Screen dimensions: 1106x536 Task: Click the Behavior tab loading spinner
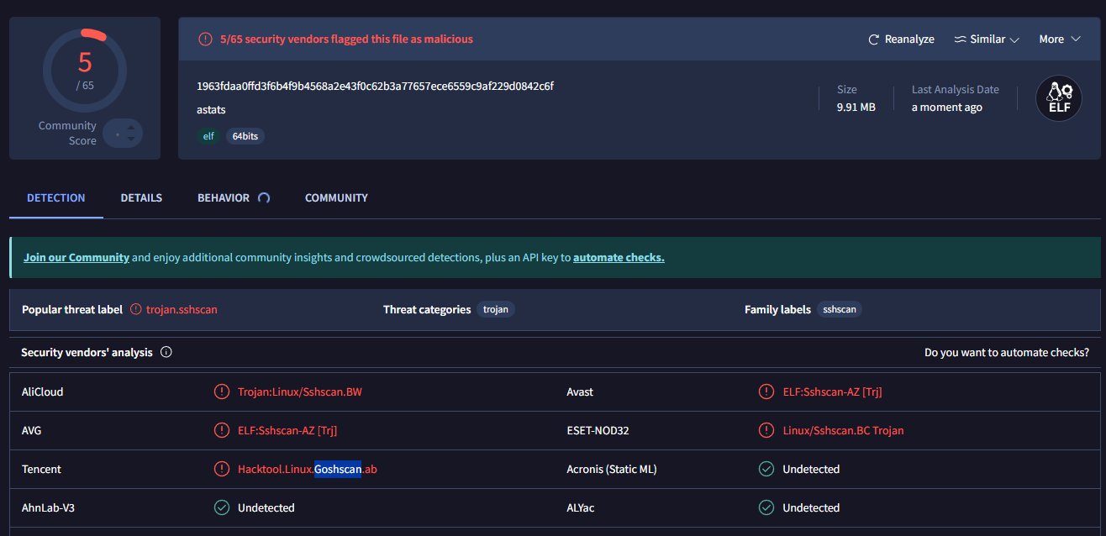click(264, 198)
